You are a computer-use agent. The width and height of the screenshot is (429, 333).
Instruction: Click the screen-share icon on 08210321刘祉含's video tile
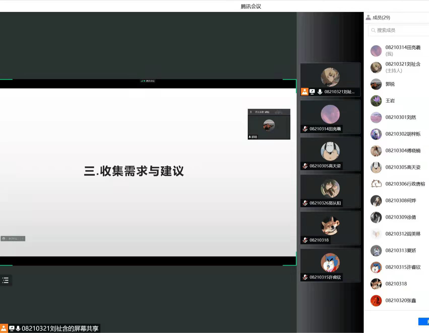312,92
